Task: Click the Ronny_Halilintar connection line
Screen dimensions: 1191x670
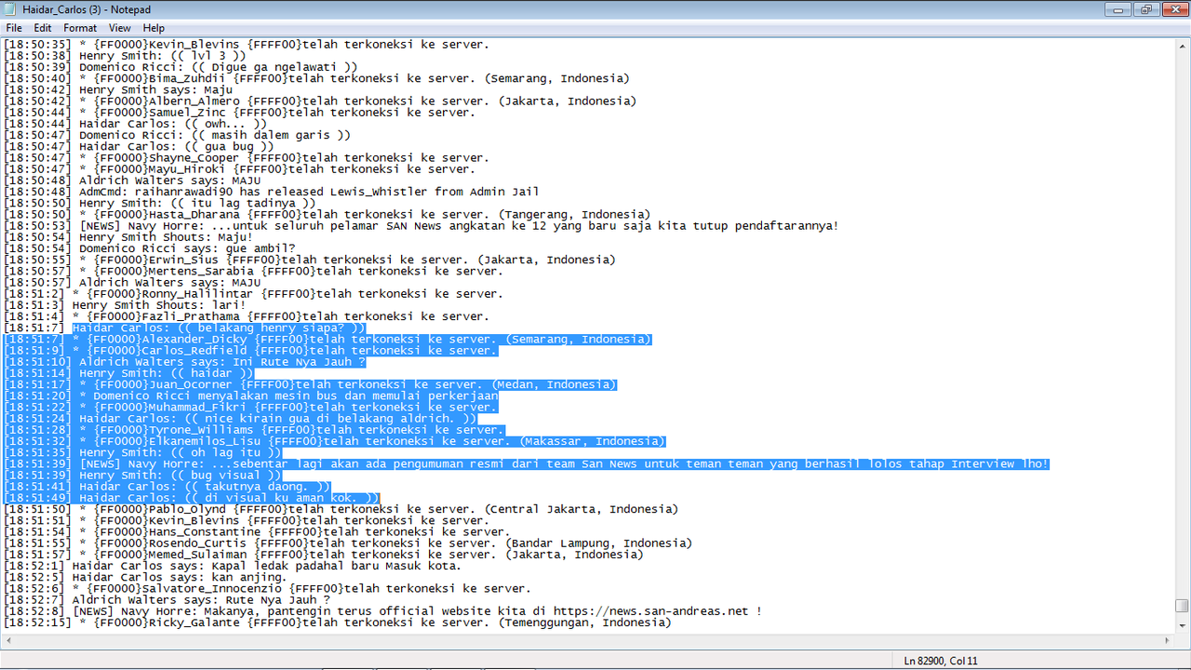Action: pos(253,294)
